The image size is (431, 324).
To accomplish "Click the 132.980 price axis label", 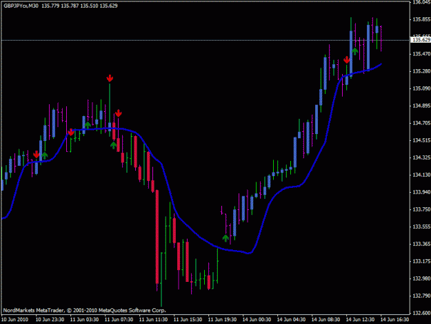I will tap(421, 278).
